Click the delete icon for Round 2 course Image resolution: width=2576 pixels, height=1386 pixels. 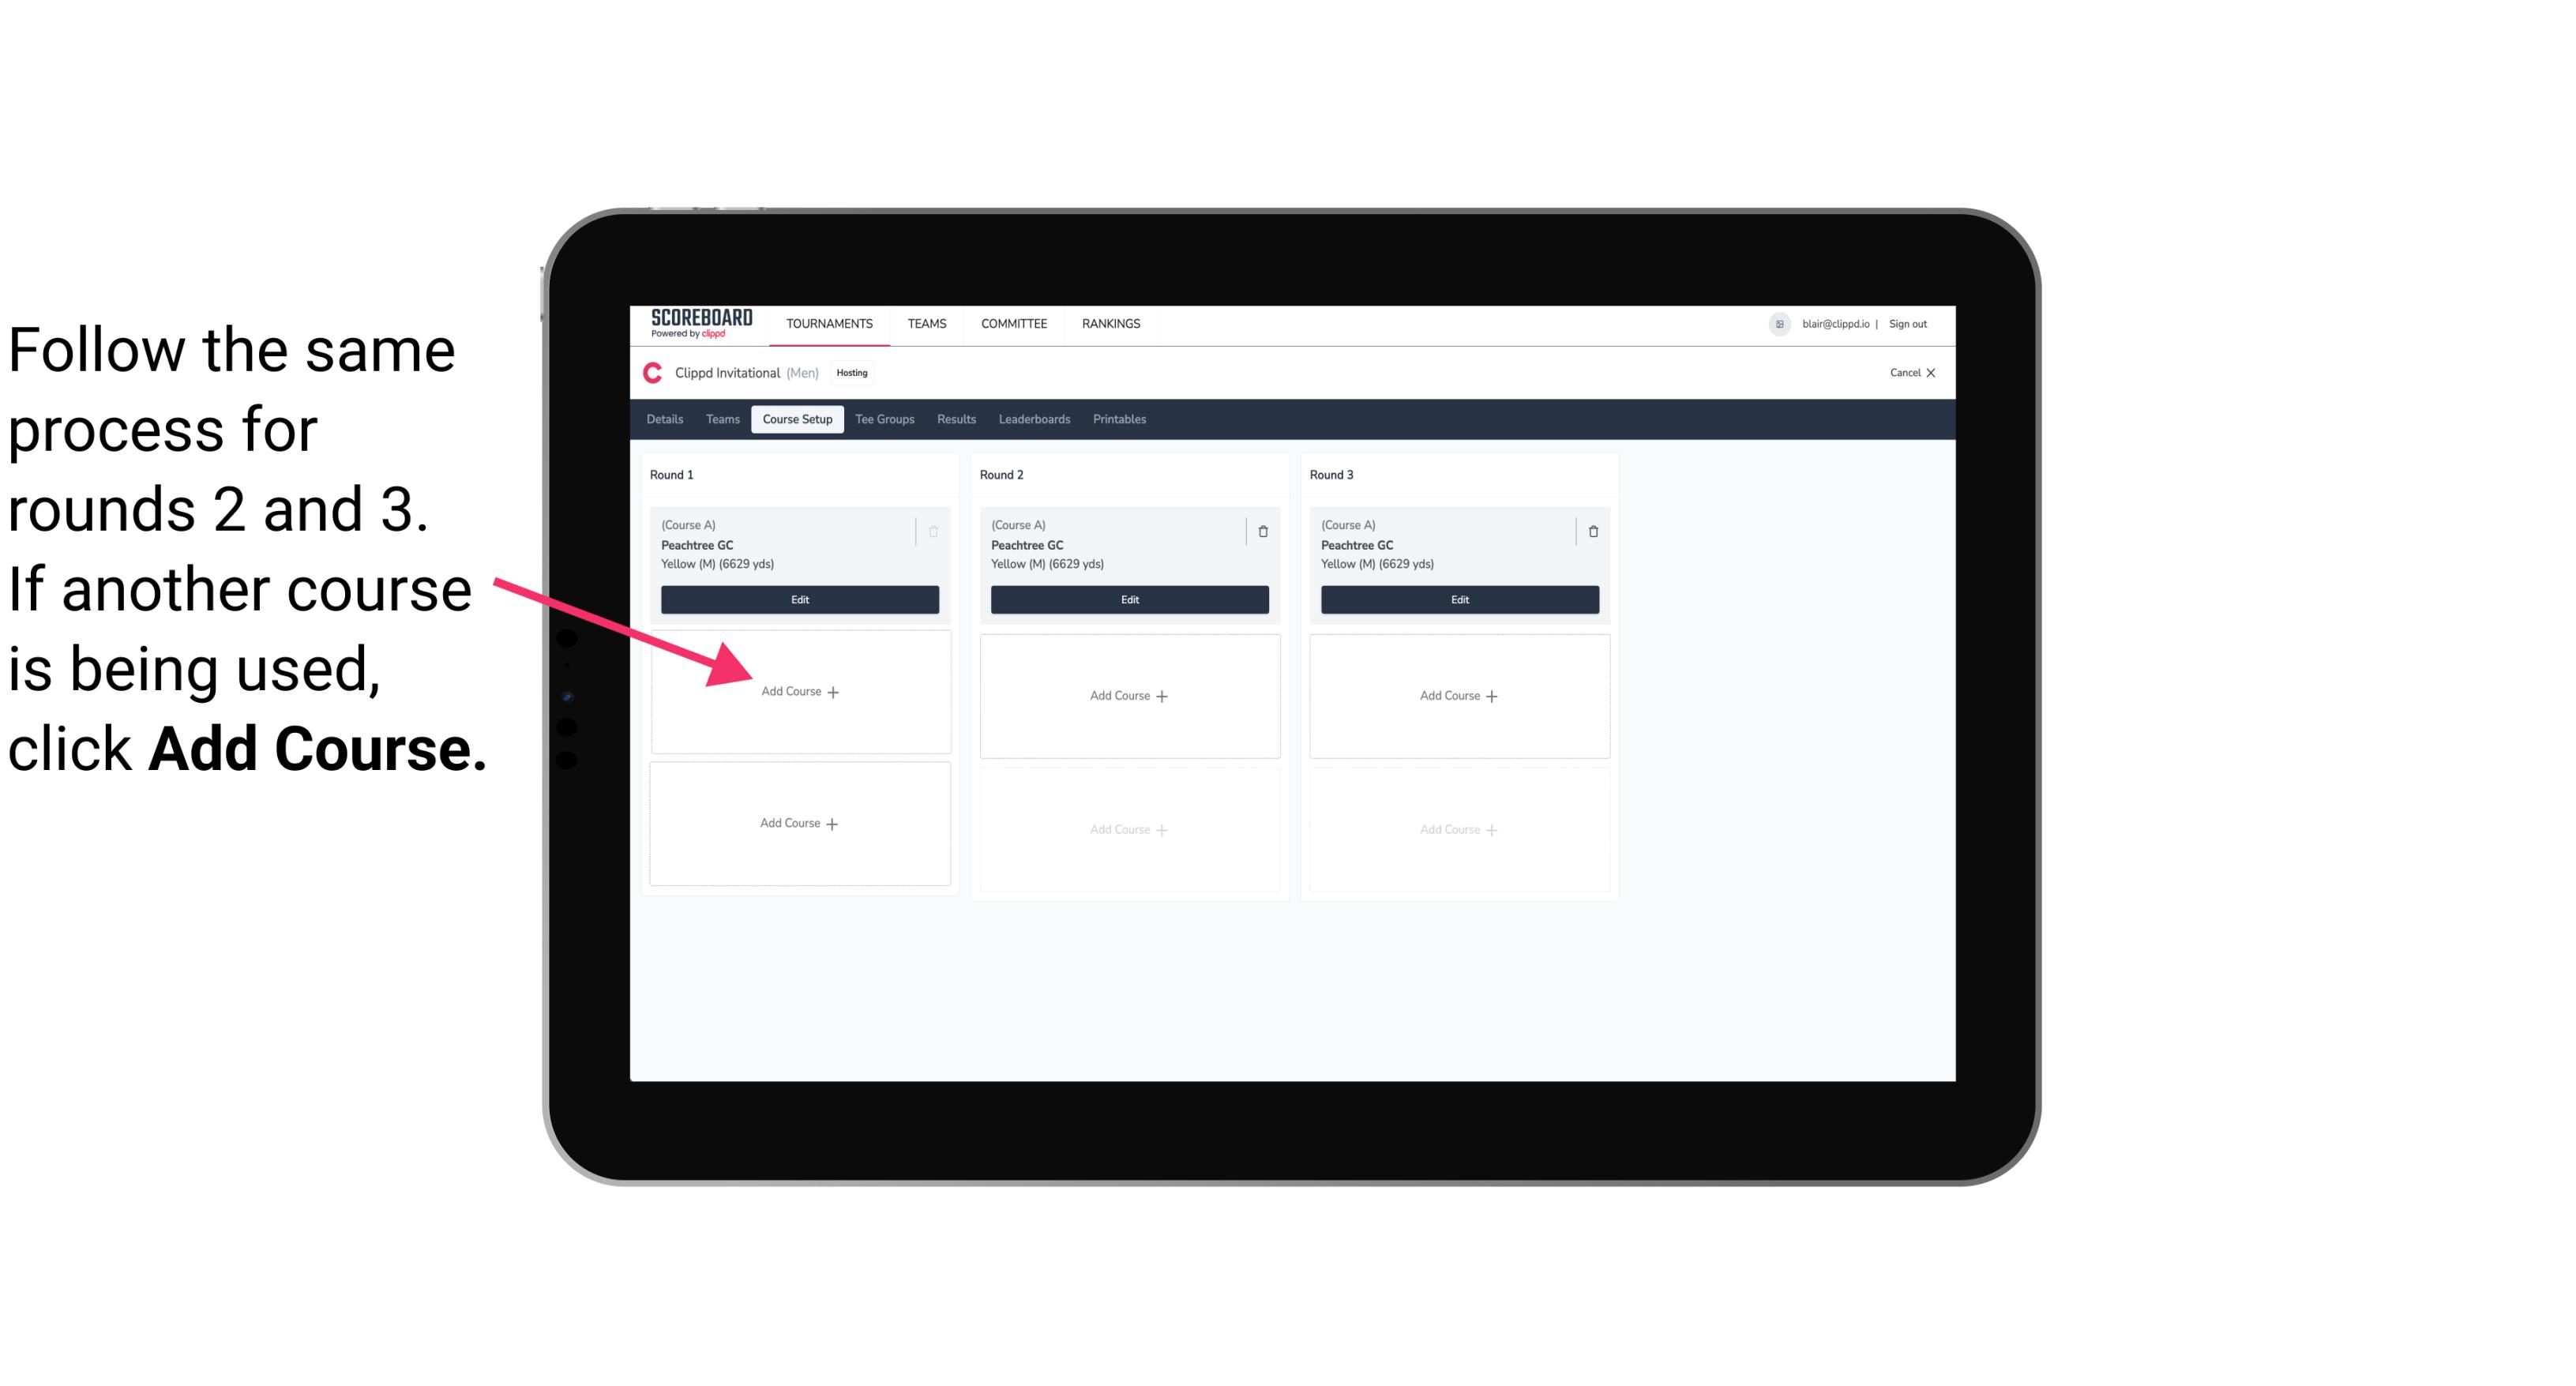tap(1263, 528)
